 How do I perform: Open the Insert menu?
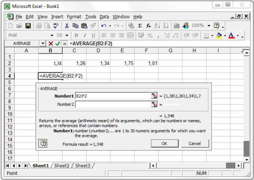[x=57, y=17]
